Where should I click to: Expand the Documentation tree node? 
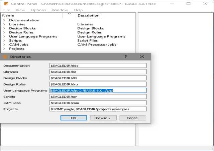coord(4,20)
